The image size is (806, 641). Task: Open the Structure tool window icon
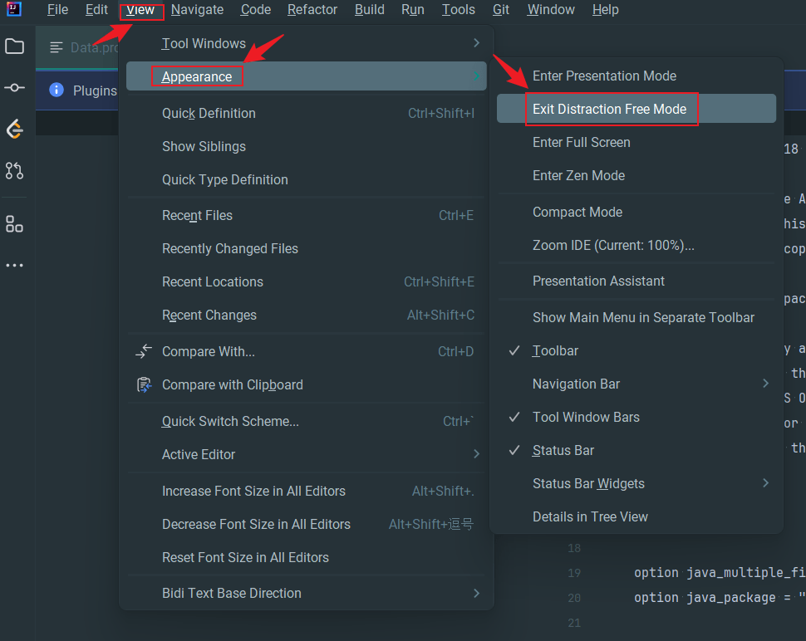tap(14, 224)
